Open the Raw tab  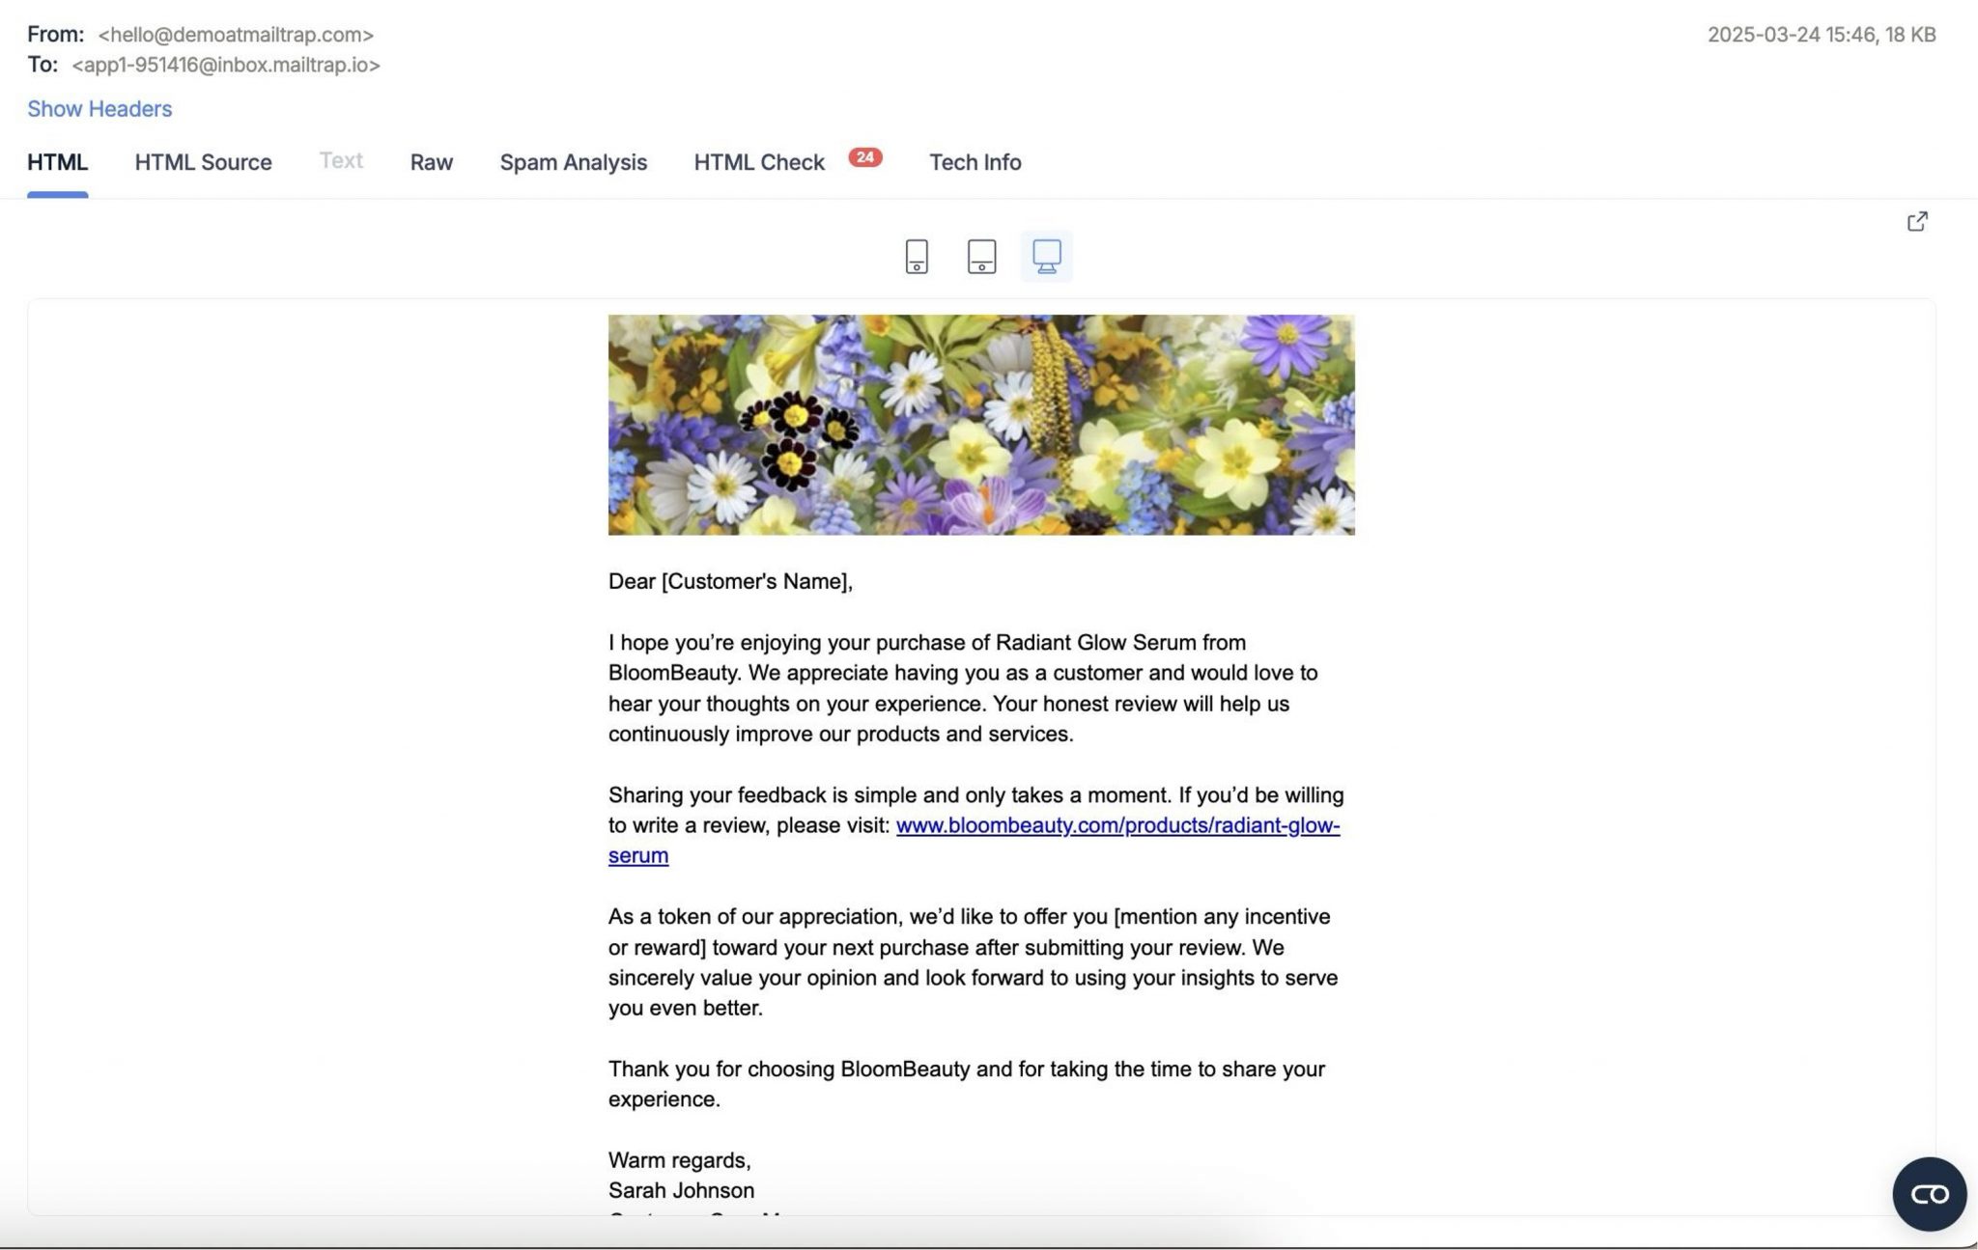coord(431,162)
